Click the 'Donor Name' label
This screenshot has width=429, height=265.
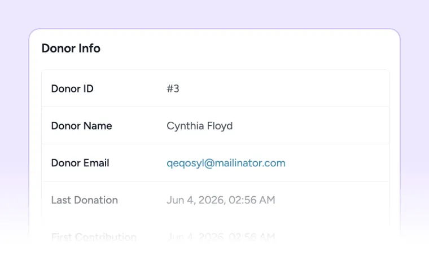(x=81, y=126)
